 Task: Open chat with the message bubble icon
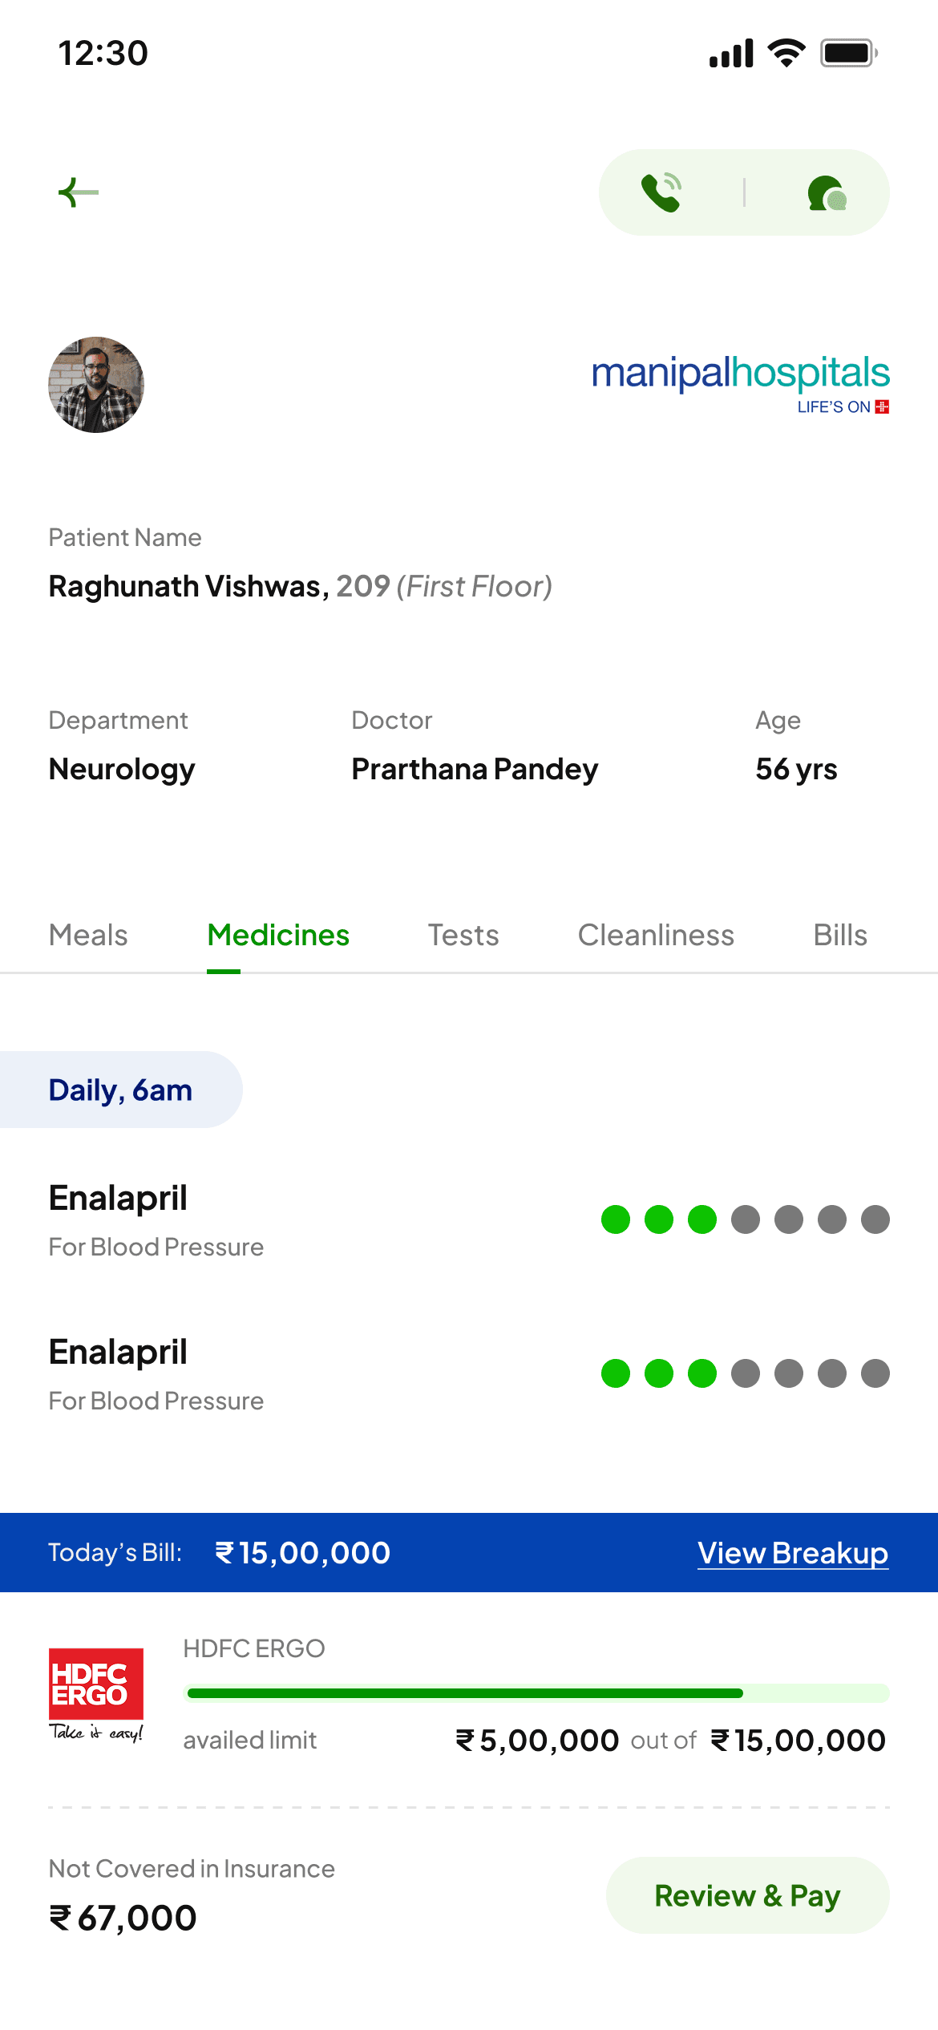827,193
